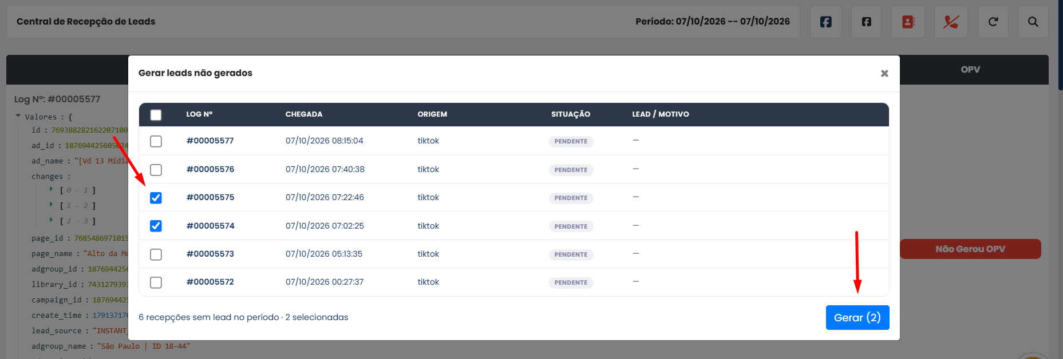Switch to the OPV tab behind the dialog

(x=970, y=70)
